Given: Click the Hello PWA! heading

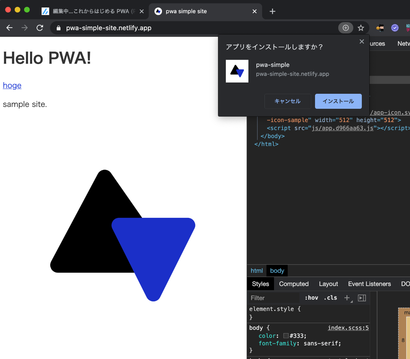Looking at the screenshot, I should point(47,58).
